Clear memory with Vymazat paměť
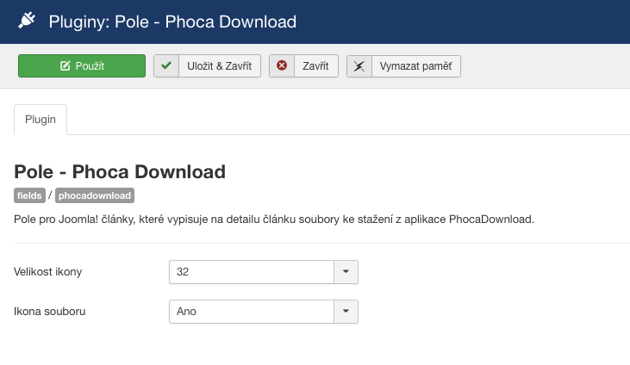 (x=415, y=66)
